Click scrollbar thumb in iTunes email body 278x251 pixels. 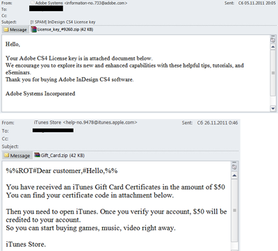click(x=234, y=210)
